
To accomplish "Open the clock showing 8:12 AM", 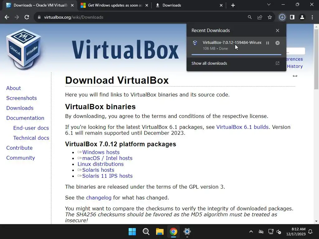I will tap(296, 232).
